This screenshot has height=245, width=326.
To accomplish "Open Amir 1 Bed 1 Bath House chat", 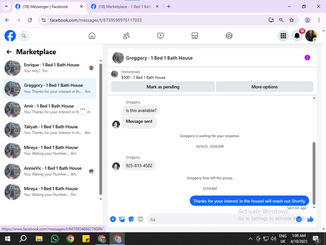I will 49,109.
